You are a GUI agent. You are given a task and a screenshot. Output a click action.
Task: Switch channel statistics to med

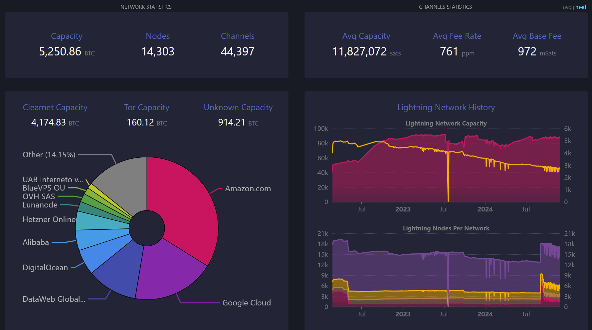click(x=581, y=7)
